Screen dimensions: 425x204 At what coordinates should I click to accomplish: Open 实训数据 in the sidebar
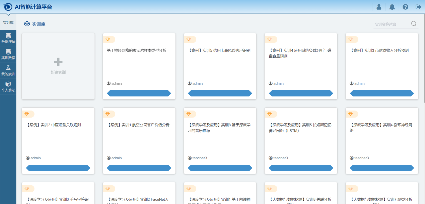(x=8, y=54)
